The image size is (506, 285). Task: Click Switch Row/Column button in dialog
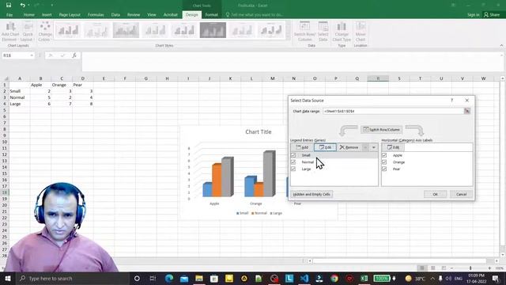coord(381,130)
